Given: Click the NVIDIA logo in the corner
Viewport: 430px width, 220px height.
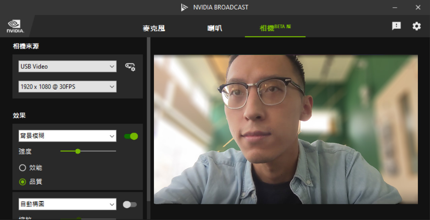Looking at the screenshot, I should pos(13,26).
